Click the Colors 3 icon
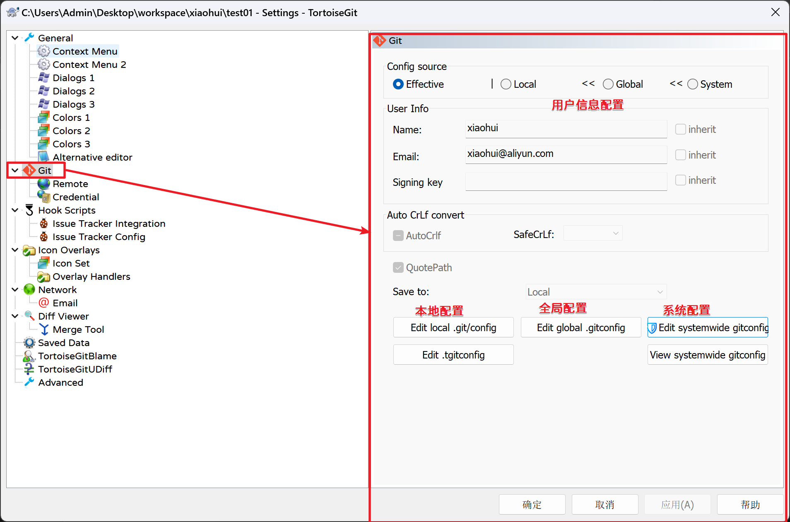 coord(43,144)
